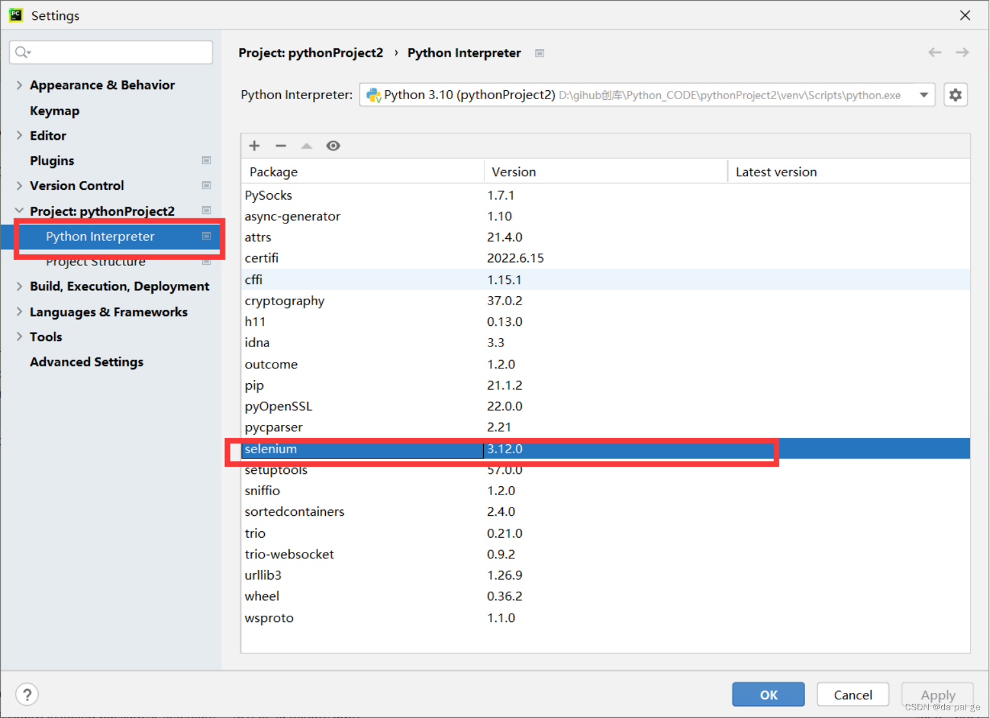The image size is (990, 718).
Task: Click the forward navigation arrow
Action: tap(962, 53)
